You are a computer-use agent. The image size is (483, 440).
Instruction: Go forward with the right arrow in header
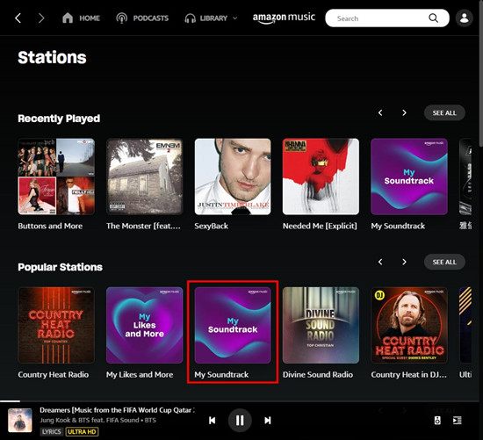(x=41, y=18)
